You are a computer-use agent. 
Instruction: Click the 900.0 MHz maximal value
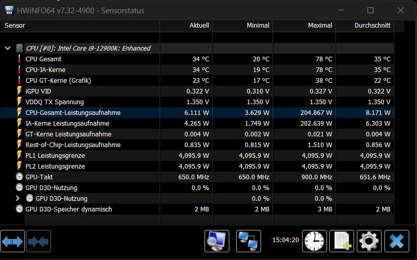tap(317, 177)
